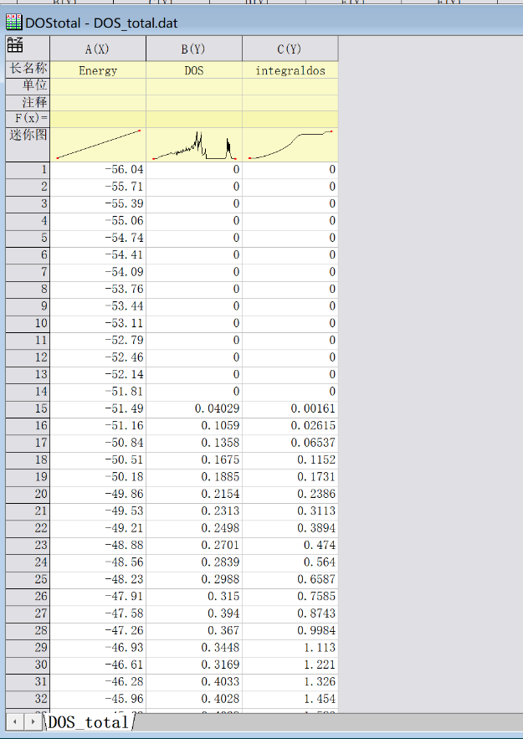Click the cell containing -56.04
This screenshot has height=739, width=523.
pyautogui.click(x=98, y=170)
